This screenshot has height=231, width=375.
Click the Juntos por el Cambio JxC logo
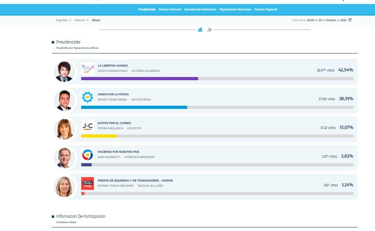point(88,126)
